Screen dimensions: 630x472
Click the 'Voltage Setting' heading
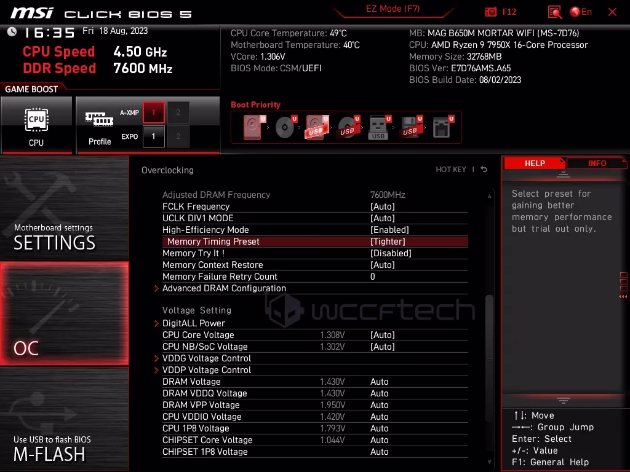click(x=196, y=310)
